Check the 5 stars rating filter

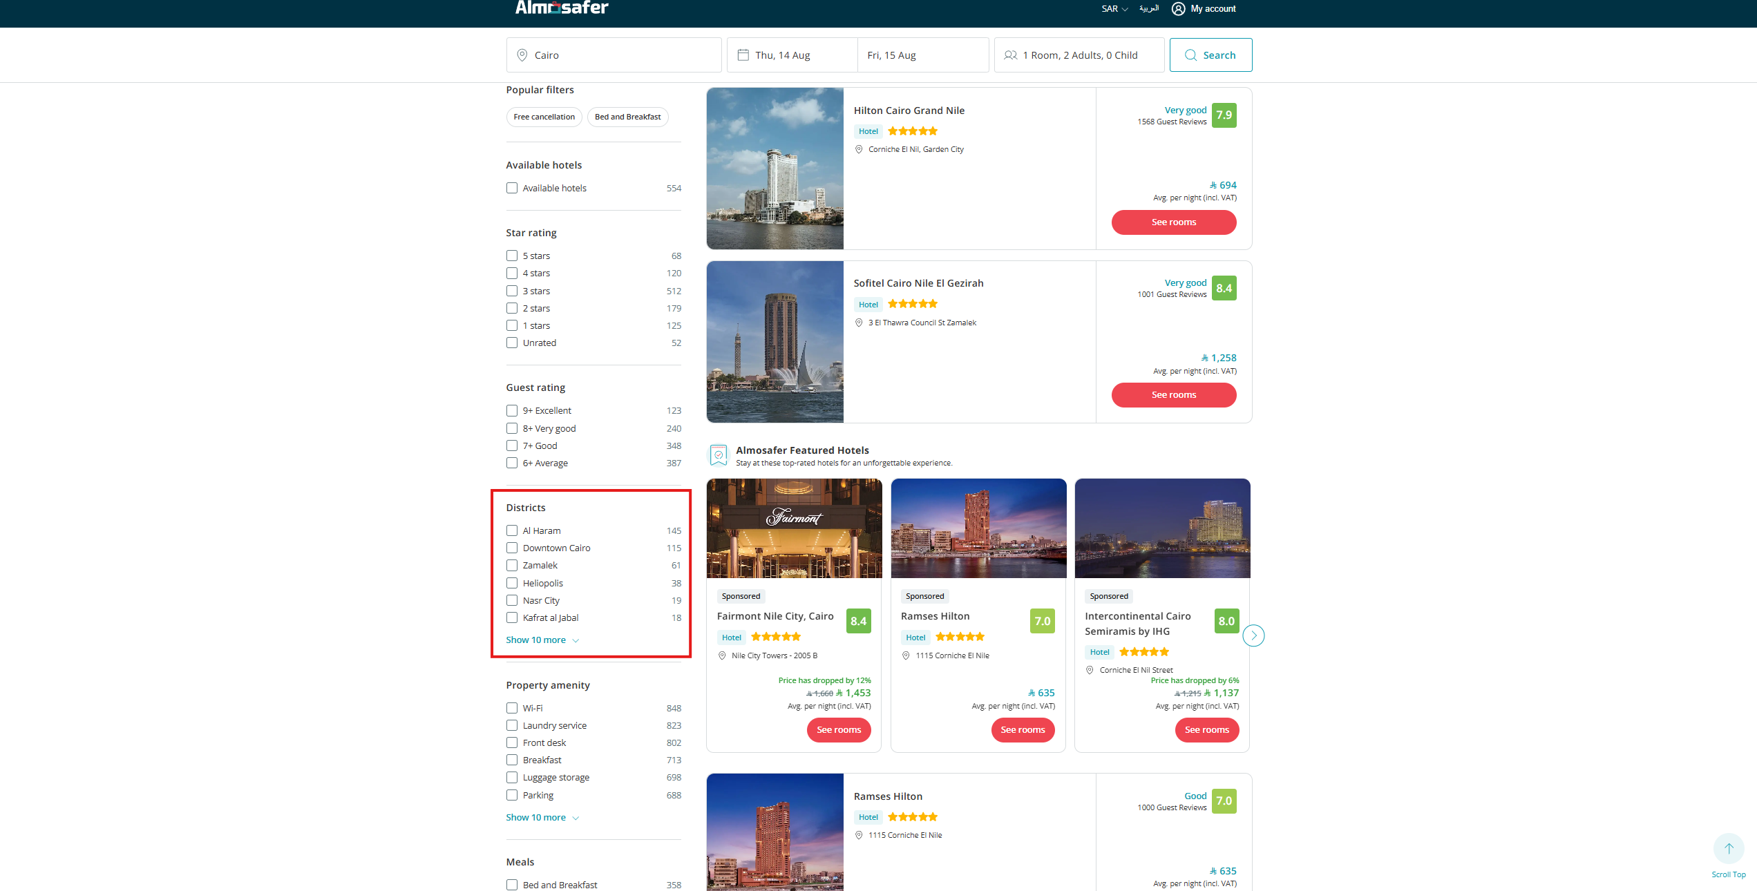coord(512,256)
